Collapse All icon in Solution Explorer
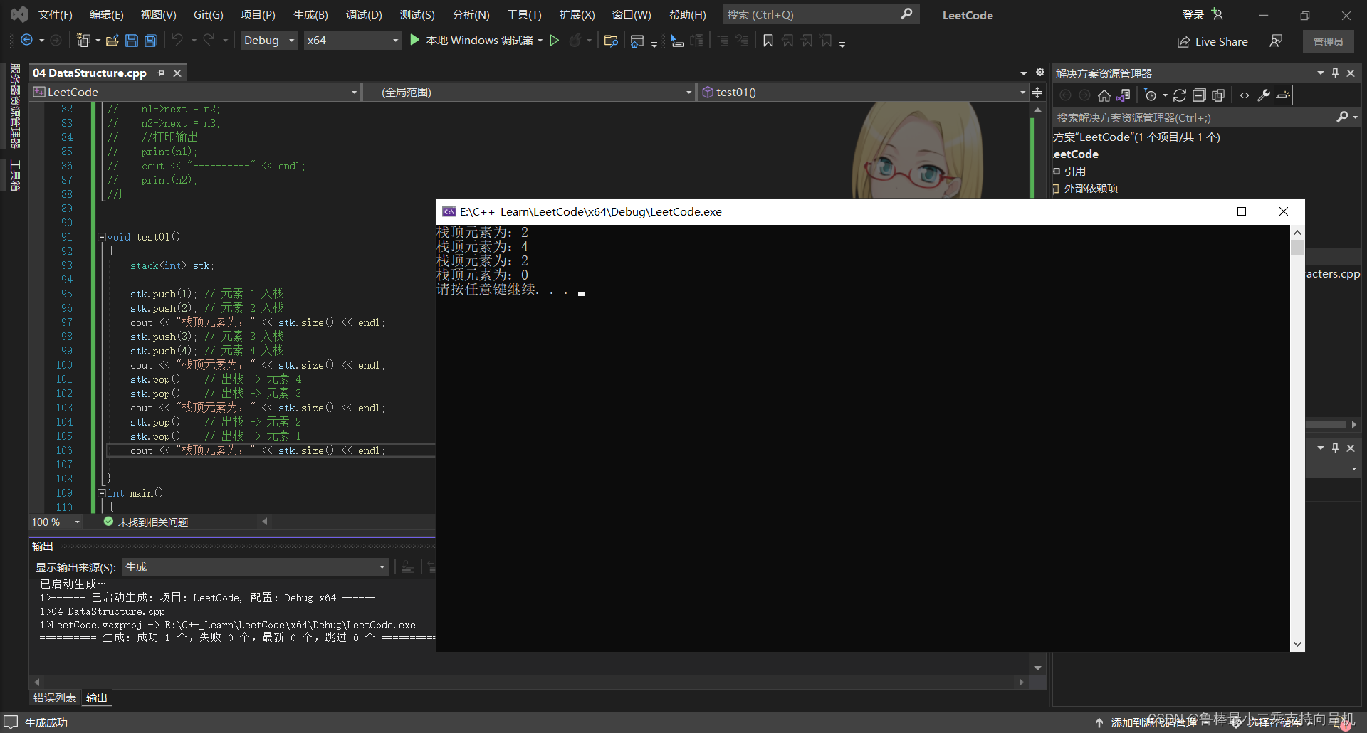 [1199, 95]
